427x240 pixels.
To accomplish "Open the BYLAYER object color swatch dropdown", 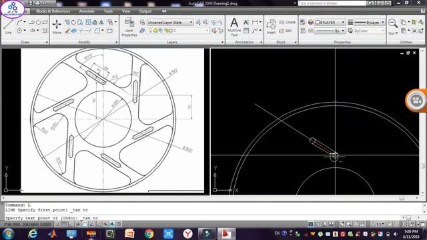I will click(330, 22).
